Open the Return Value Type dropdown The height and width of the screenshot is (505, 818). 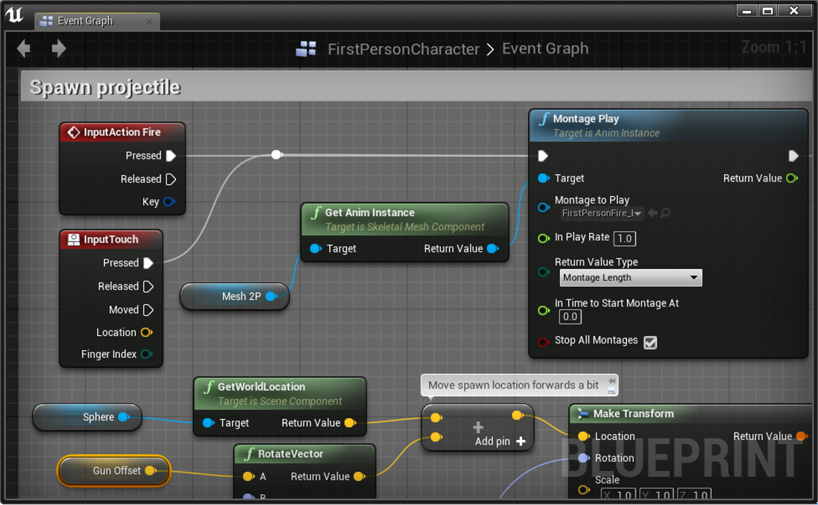(630, 278)
